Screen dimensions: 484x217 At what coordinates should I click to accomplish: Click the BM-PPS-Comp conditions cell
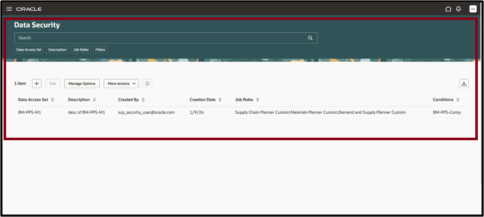[447, 113]
